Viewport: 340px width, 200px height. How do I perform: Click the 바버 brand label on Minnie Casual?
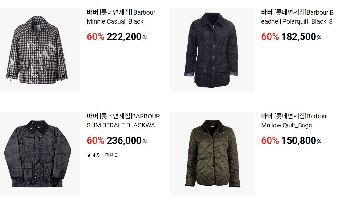pyautogui.click(x=92, y=12)
